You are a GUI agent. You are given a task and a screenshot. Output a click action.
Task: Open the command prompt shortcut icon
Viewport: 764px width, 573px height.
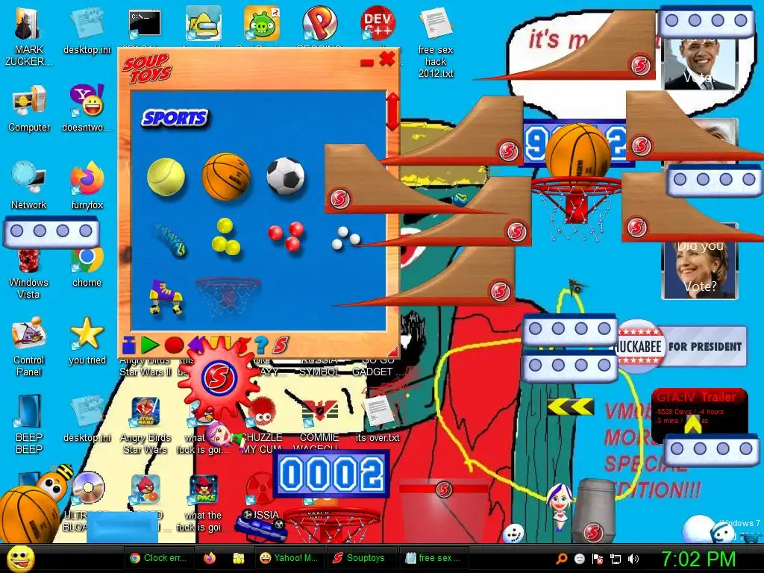(x=145, y=25)
